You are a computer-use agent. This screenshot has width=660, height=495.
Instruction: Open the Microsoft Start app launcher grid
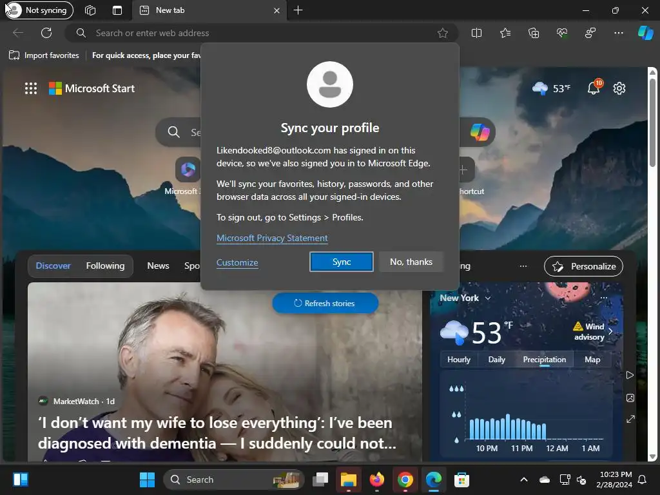31,88
